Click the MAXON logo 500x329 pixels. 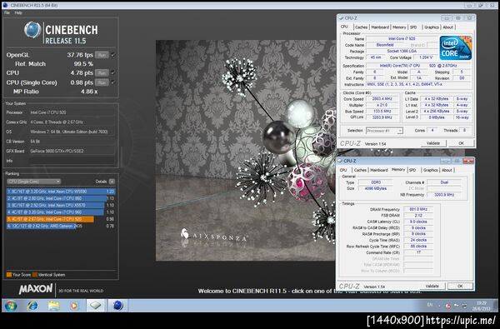[x=36, y=289]
